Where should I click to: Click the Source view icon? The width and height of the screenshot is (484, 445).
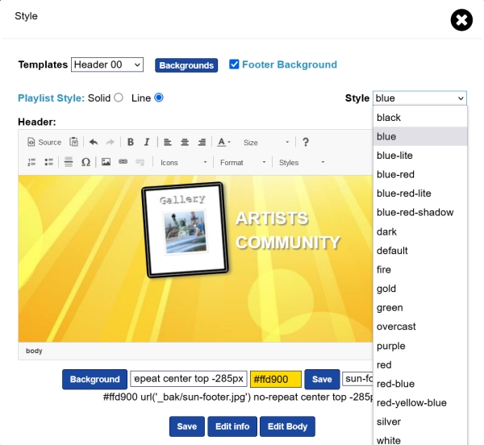click(x=44, y=142)
